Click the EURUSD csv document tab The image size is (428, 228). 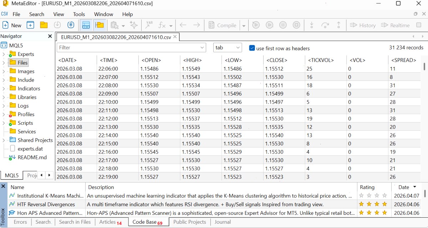tap(118, 37)
